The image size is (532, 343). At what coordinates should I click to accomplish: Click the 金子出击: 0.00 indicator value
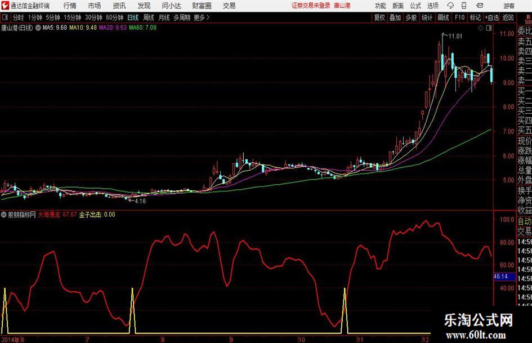[x=97, y=215]
